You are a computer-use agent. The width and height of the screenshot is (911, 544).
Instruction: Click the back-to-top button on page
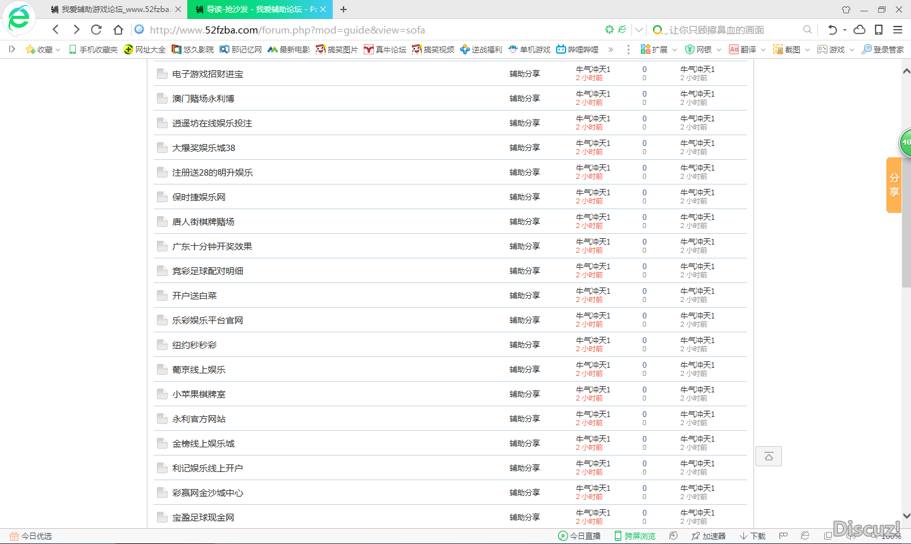[769, 456]
